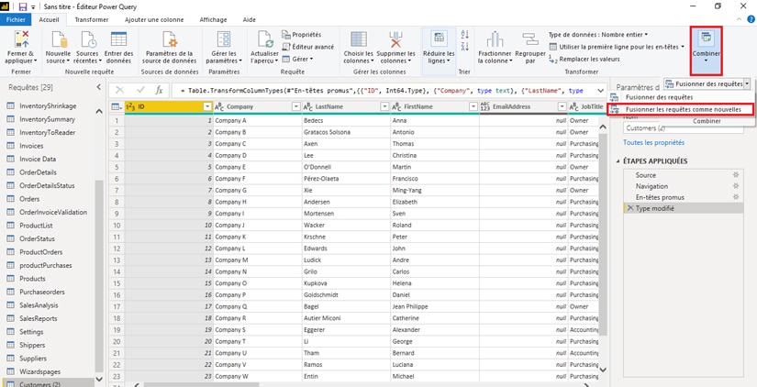Switch to the Transformer tab

pyautogui.click(x=91, y=19)
